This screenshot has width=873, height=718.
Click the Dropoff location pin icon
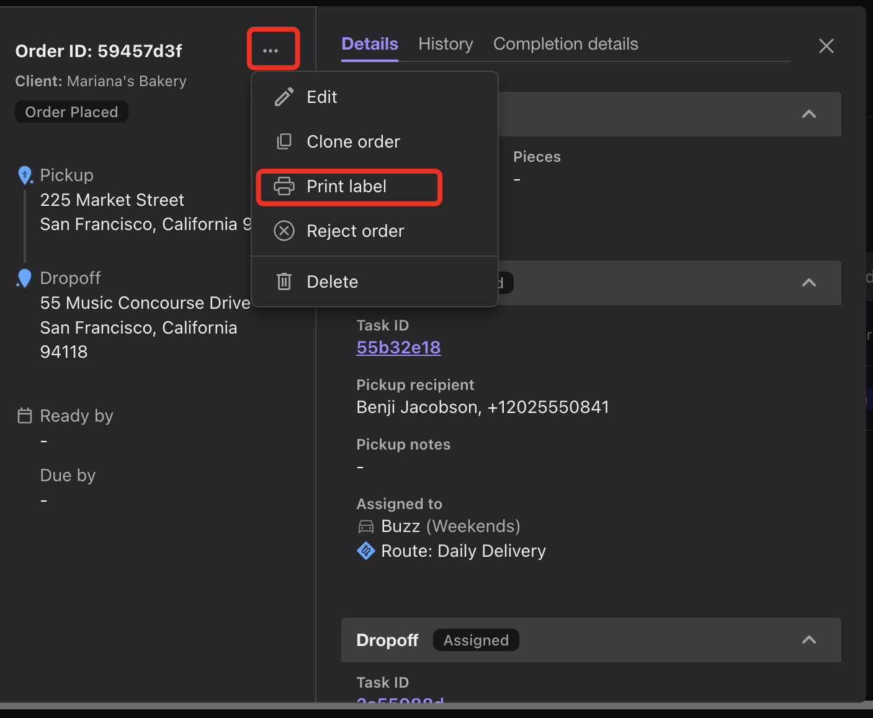point(24,278)
